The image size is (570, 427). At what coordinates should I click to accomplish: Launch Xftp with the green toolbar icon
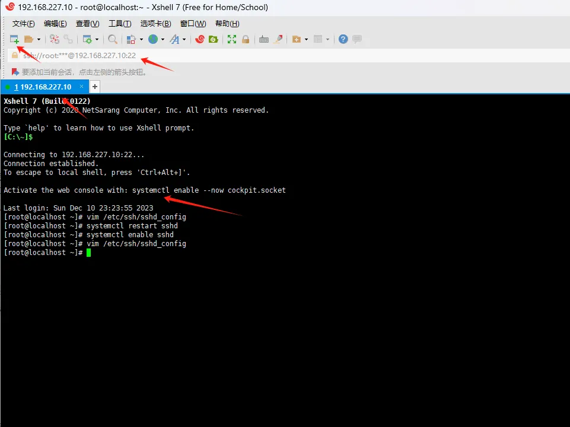(x=214, y=39)
